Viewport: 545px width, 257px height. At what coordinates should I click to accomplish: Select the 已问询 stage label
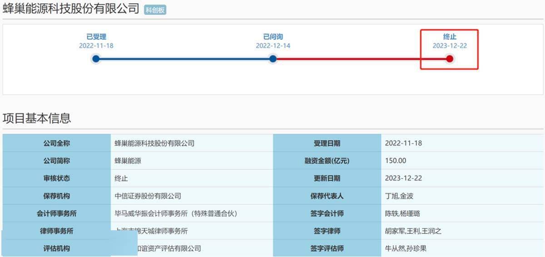[x=273, y=37]
